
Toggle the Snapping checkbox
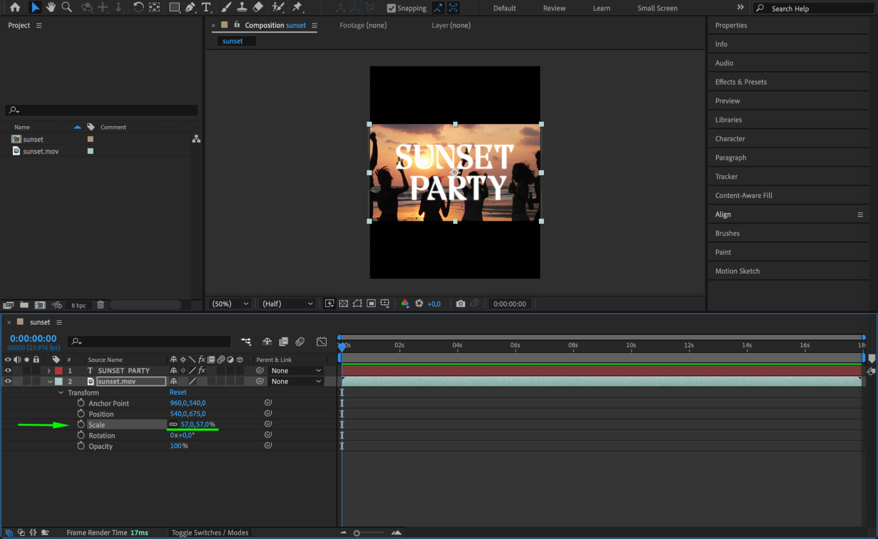click(x=391, y=8)
